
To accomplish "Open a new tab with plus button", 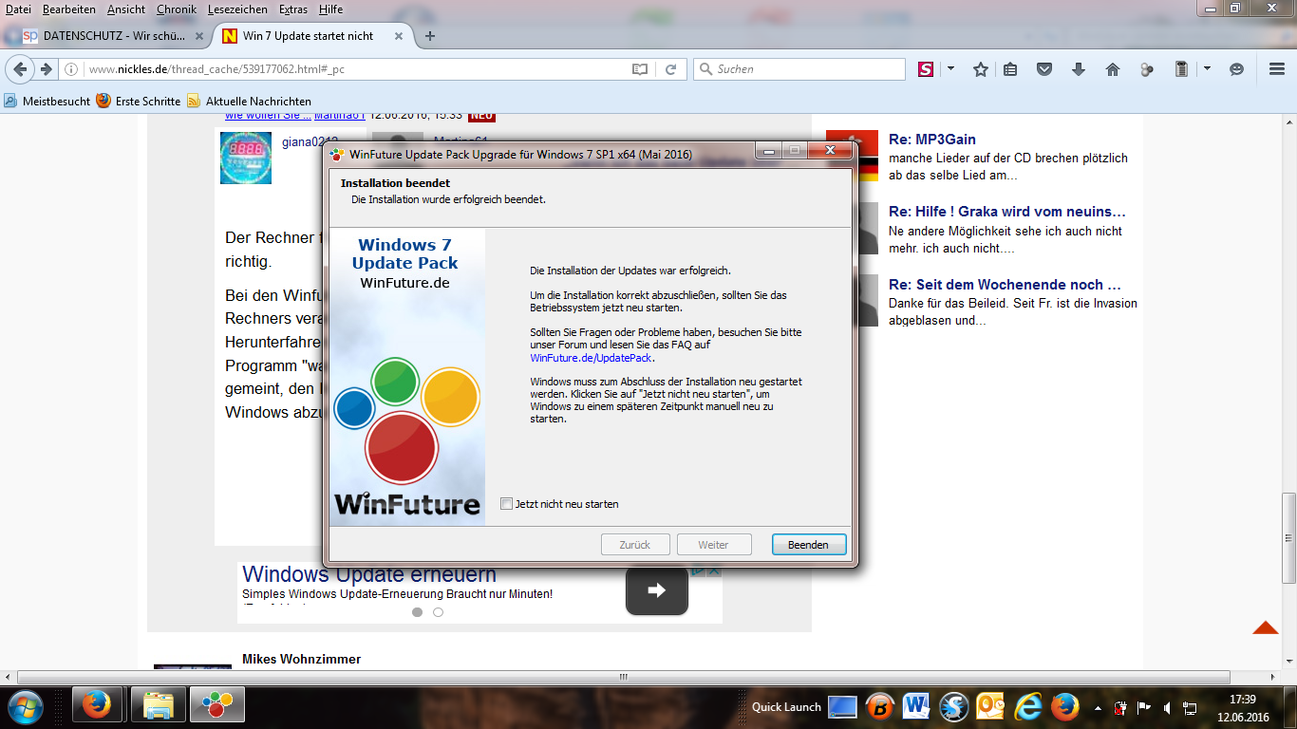I will [430, 36].
